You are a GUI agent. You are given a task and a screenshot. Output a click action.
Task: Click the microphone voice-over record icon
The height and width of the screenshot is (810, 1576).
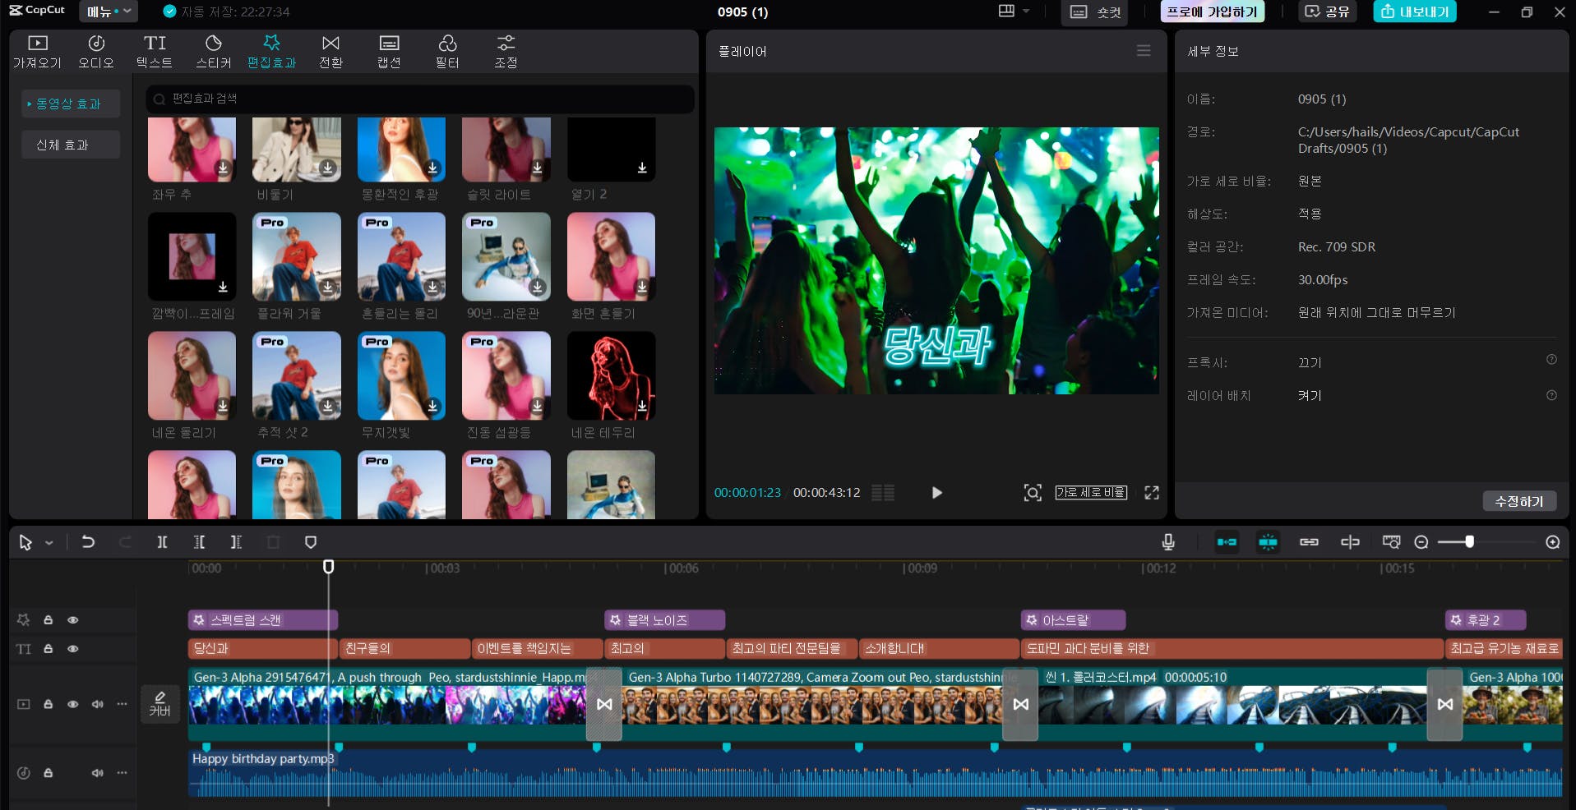(1167, 542)
